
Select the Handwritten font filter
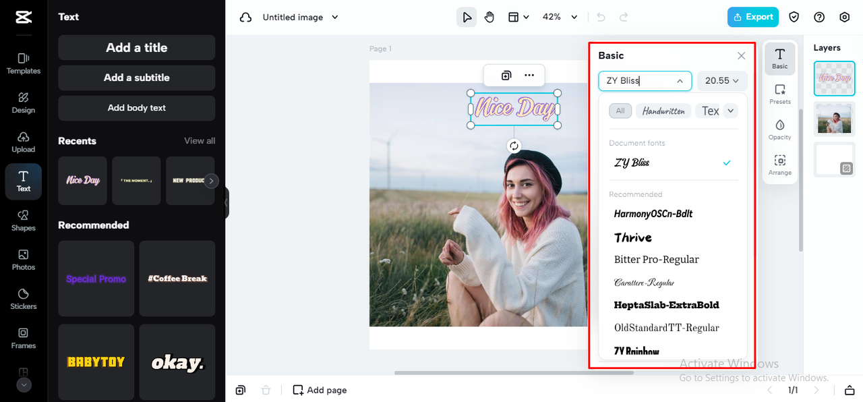click(x=663, y=111)
